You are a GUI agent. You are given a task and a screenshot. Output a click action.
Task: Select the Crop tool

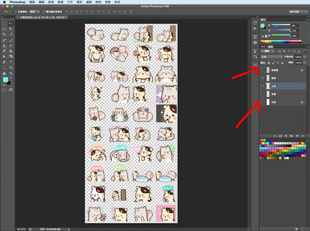4,34
